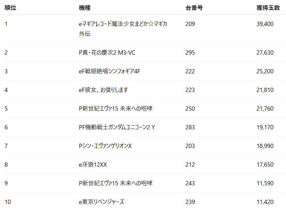This screenshot has height=210, width=286.
Task: Click the 39,400 ball count value
Action: click(x=265, y=24)
